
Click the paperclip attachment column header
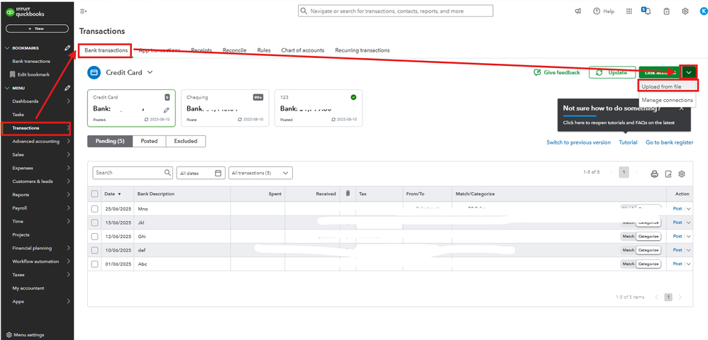coord(348,193)
